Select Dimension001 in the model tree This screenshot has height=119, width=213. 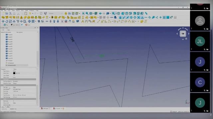click(12, 65)
